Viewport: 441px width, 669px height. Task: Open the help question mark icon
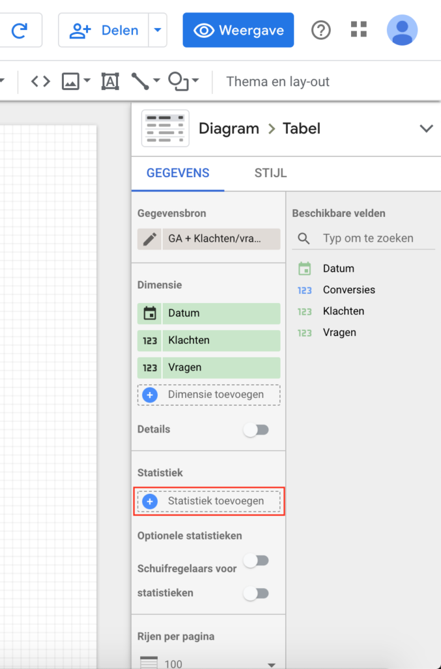(x=321, y=30)
